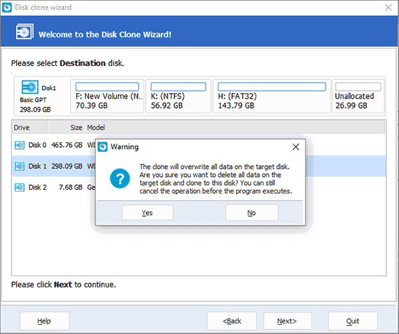Click No in the Warning dialog
The height and width of the screenshot is (334, 399).
point(251,212)
